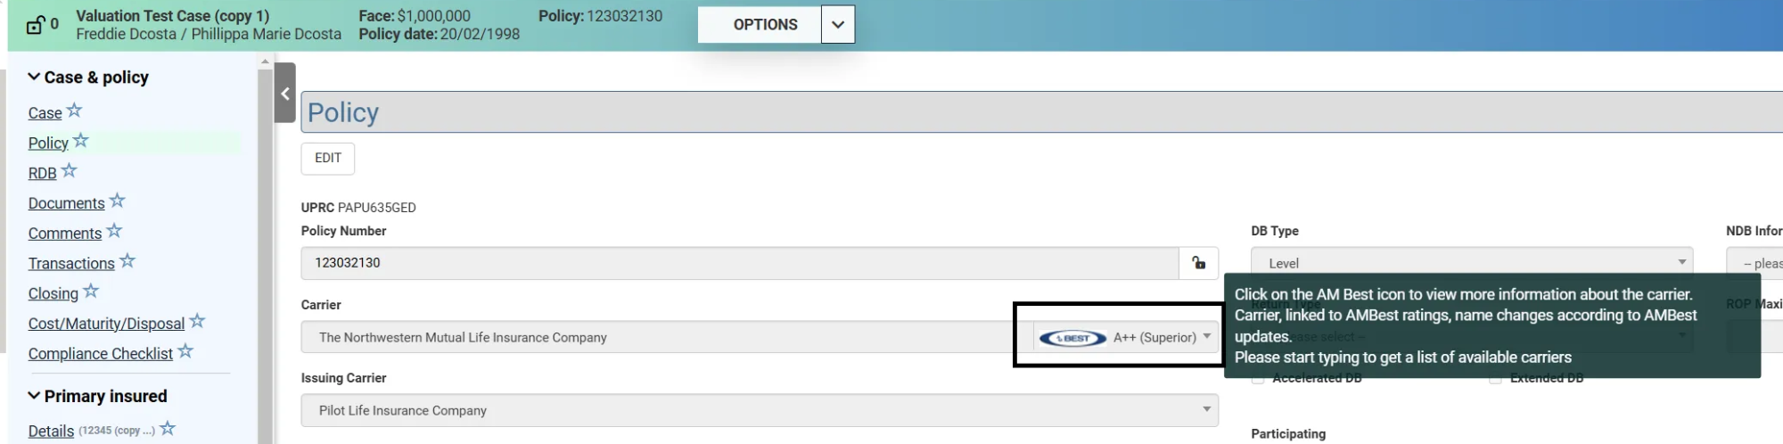Collapse the Case & policy section
Viewport: 1783px width, 444px height.
point(34,78)
